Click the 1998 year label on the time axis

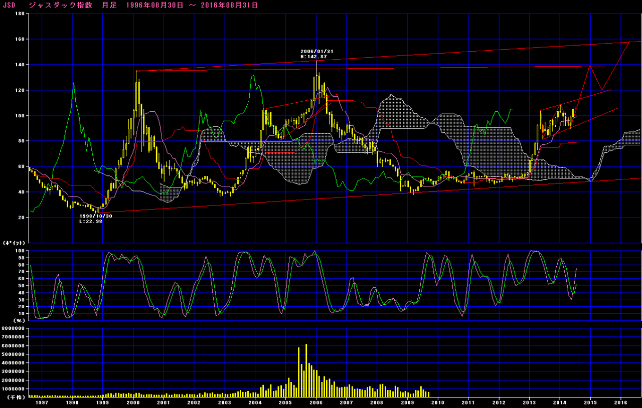(72, 402)
